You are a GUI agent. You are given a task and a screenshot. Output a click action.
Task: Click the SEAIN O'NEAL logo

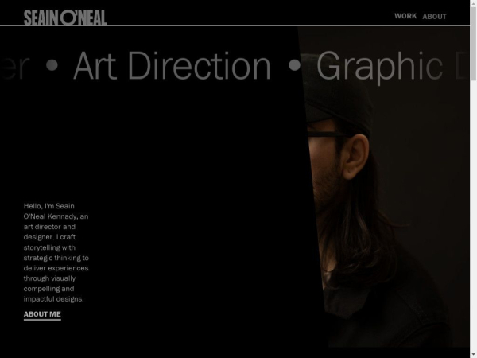[x=65, y=18]
